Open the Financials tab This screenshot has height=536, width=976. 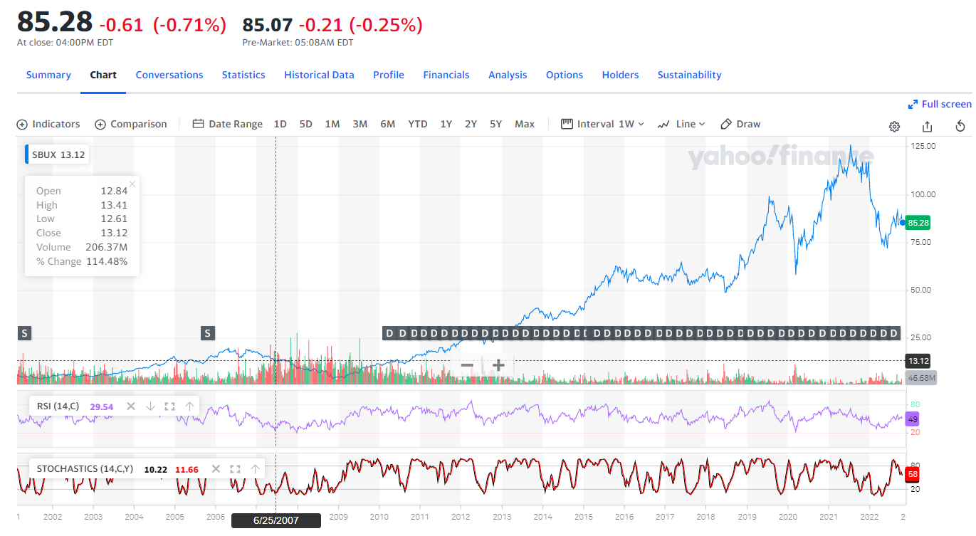coord(446,75)
